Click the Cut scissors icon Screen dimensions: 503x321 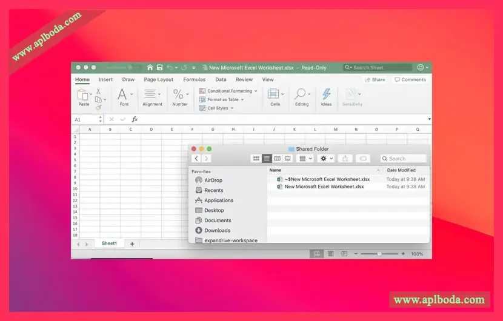pyautogui.click(x=98, y=91)
